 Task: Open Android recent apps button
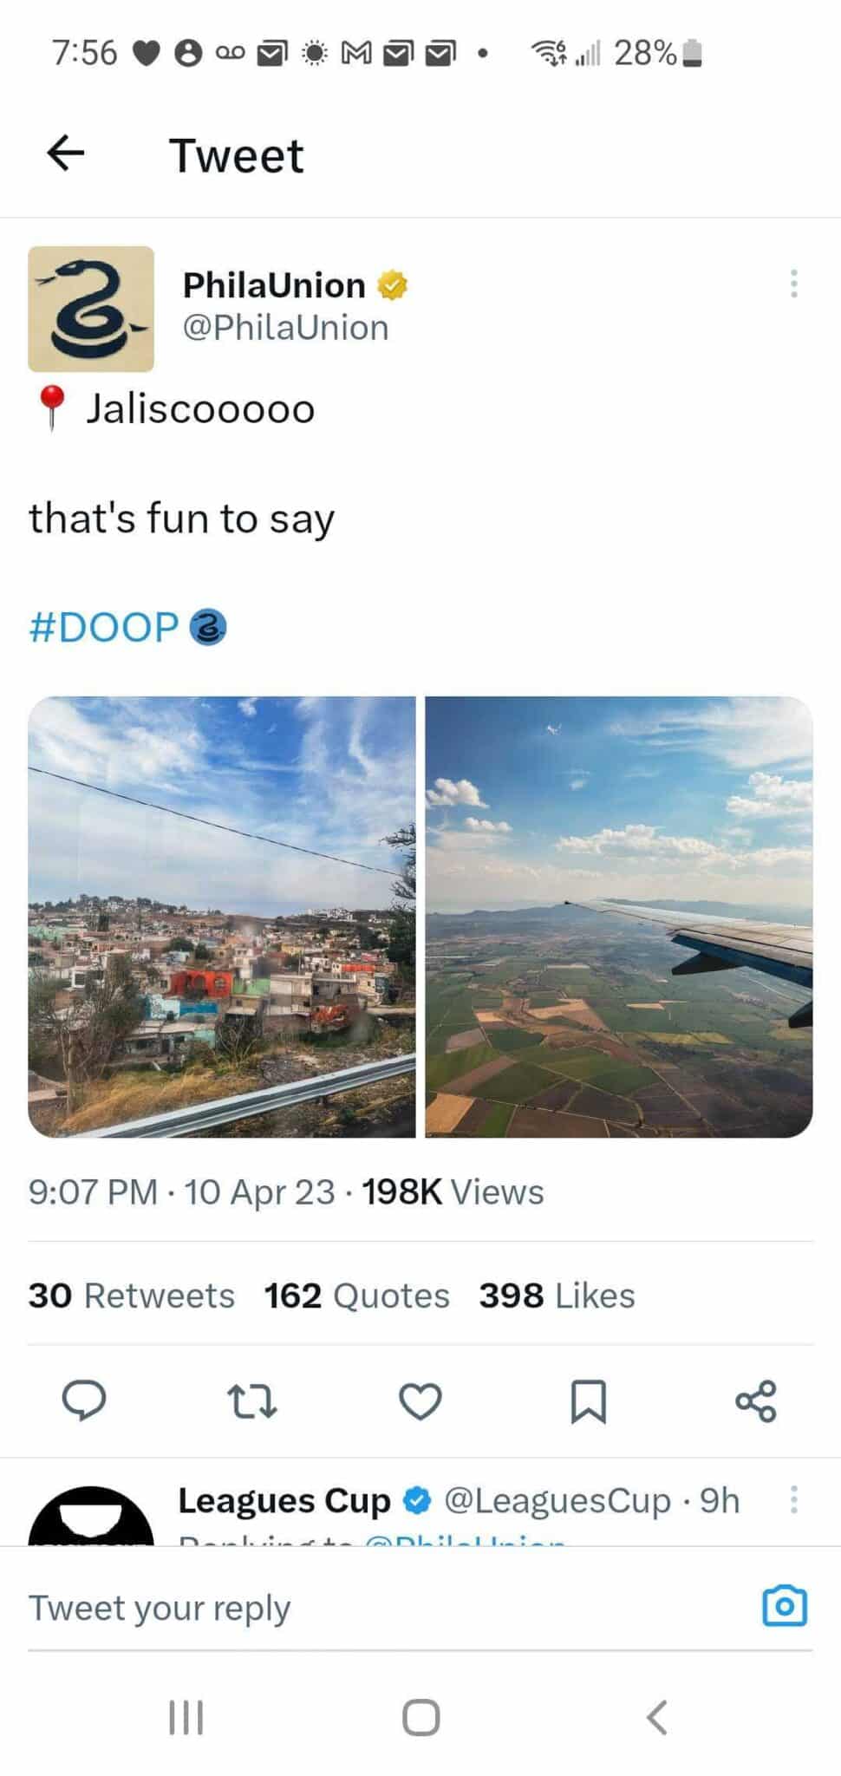point(186,1716)
